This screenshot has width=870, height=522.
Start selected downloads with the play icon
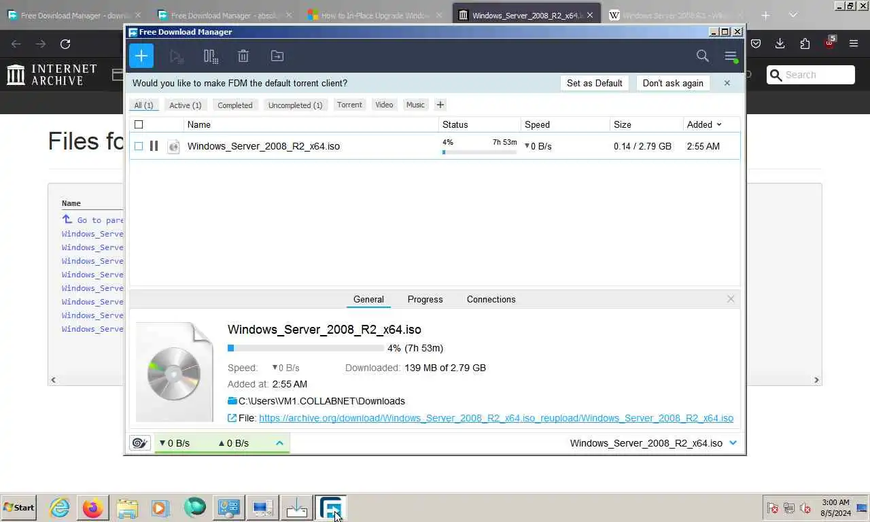[x=177, y=56]
